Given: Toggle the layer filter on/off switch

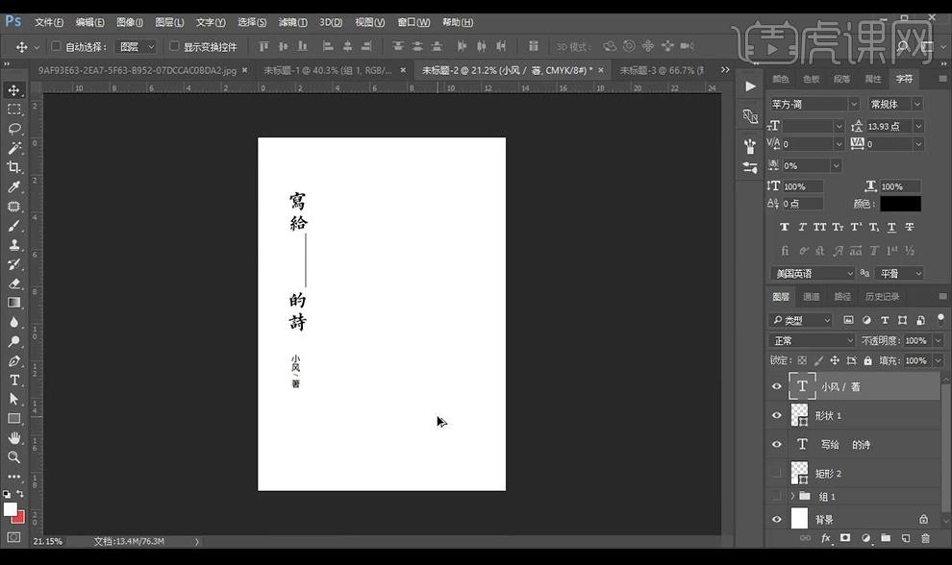Looking at the screenshot, I should (940, 318).
